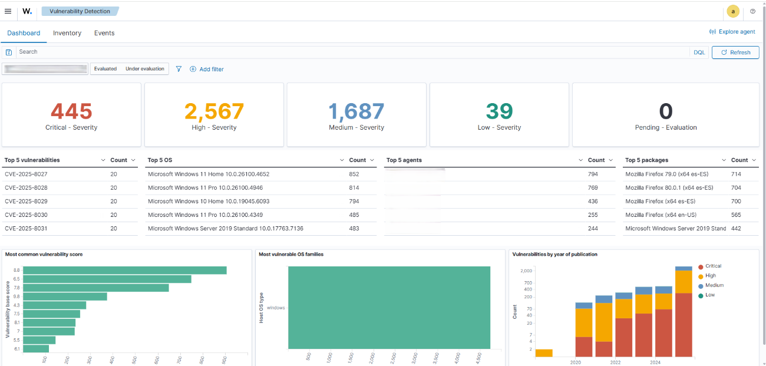Switch to the Inventory tab

tap(67, 33)
